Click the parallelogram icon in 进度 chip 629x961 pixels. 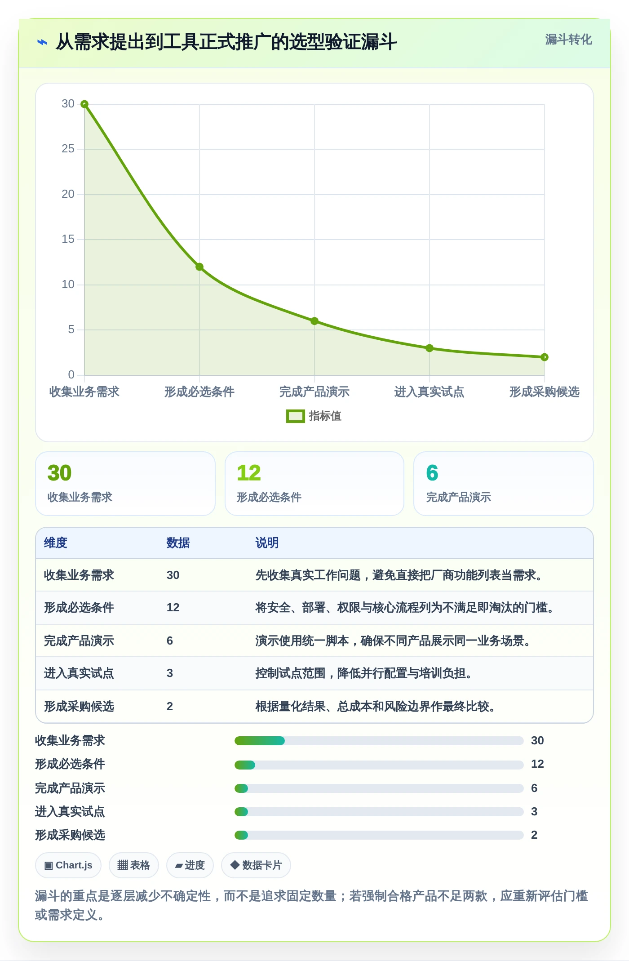click(179, 866)
